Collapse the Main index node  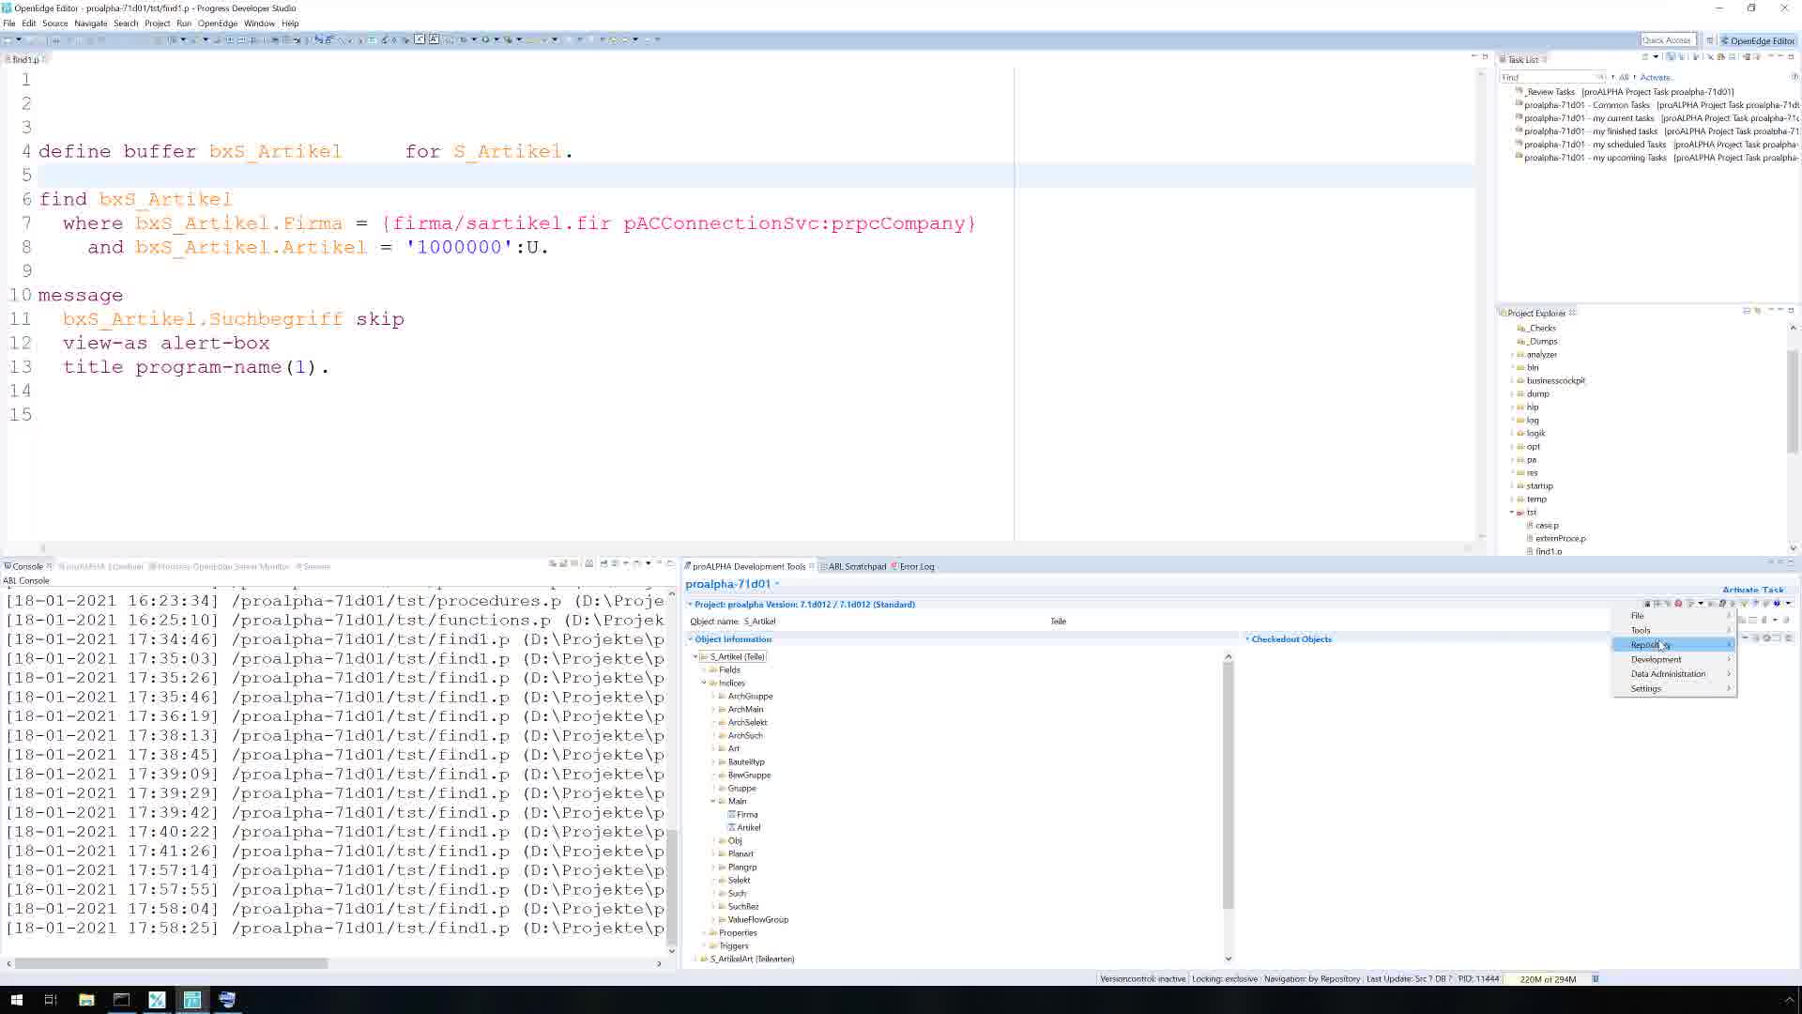712,801
